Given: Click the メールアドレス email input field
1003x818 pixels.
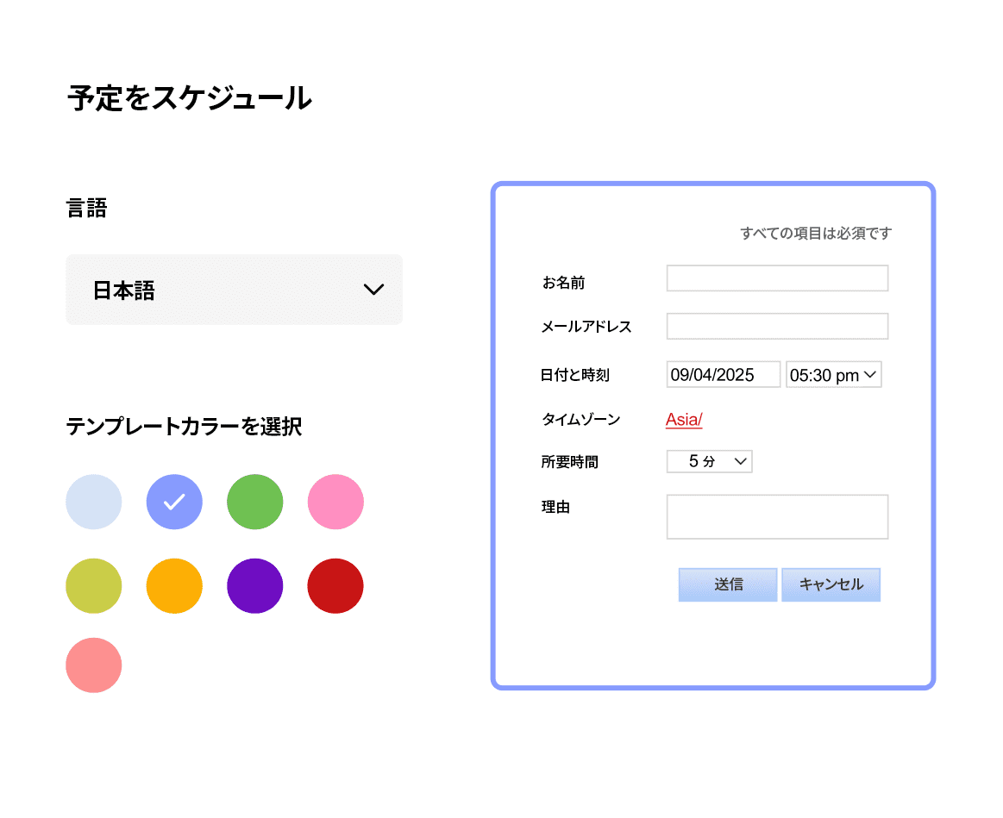Looking at the screenshot, I should tap(776, 326).
